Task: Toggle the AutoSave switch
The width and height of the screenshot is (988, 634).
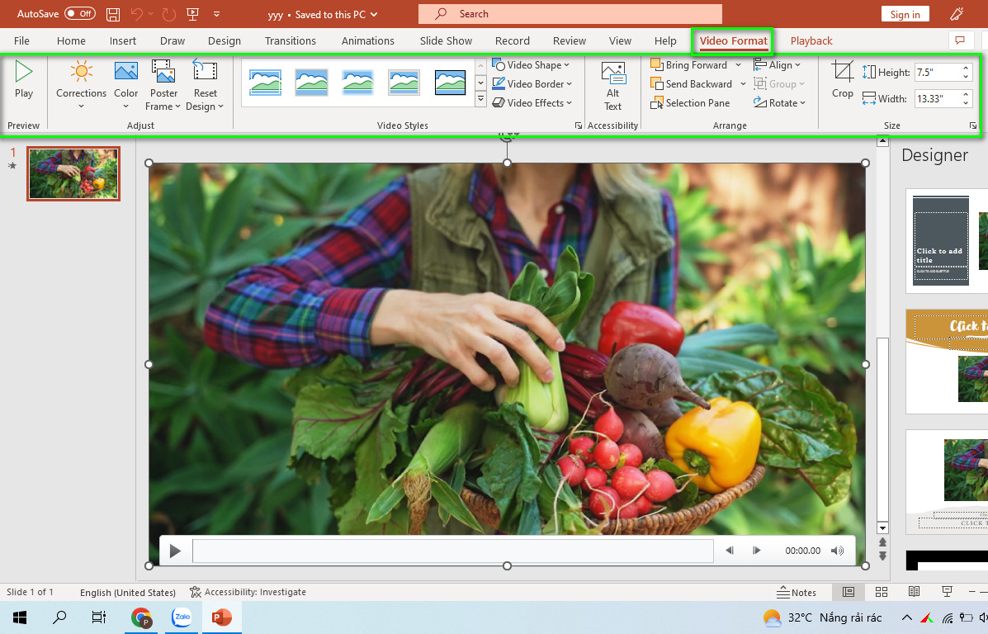Action: click(80, 14)
